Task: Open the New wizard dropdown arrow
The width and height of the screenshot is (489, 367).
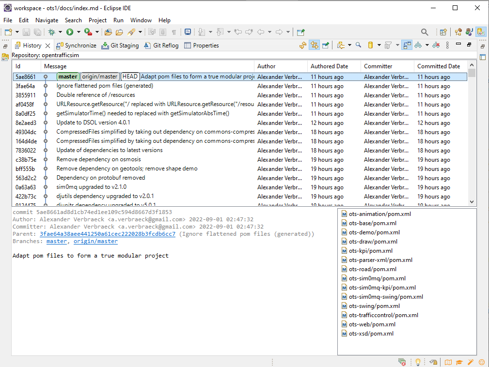Action: click(x=17, y=32)
